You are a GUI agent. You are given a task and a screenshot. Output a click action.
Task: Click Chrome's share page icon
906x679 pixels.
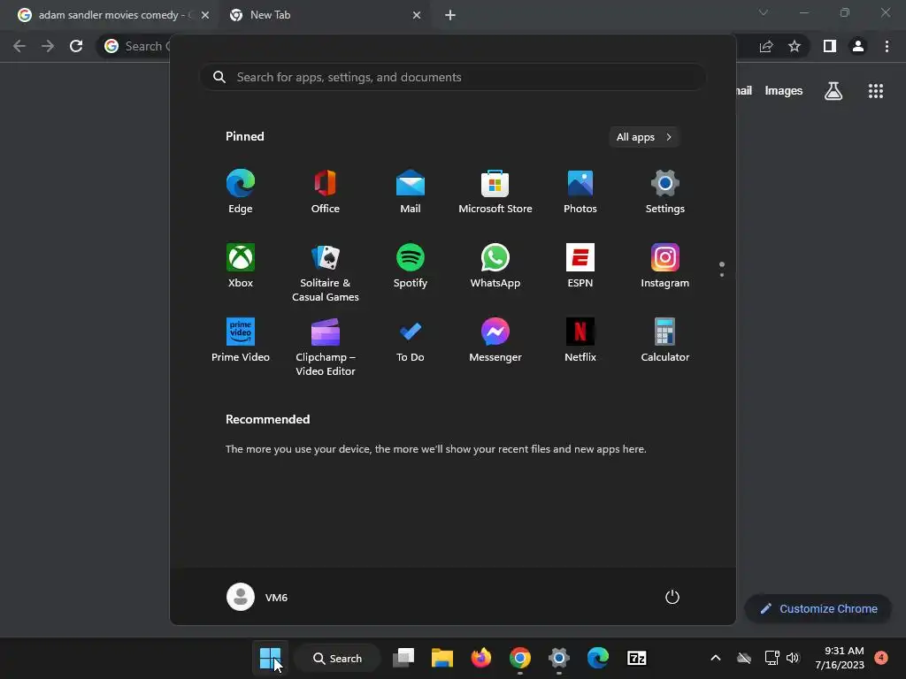click(766, 46)
